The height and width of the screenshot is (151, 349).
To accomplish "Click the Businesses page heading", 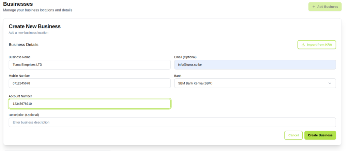I will coord(18,4).
